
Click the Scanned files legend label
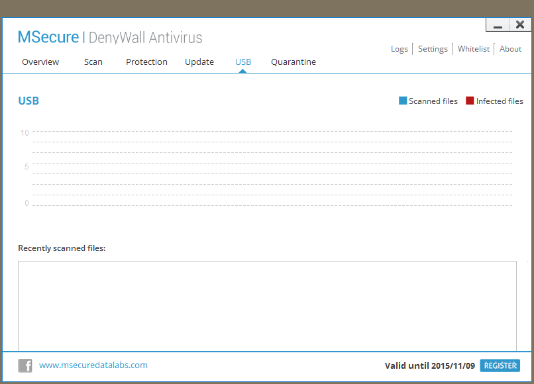click(x=433, y=101)
